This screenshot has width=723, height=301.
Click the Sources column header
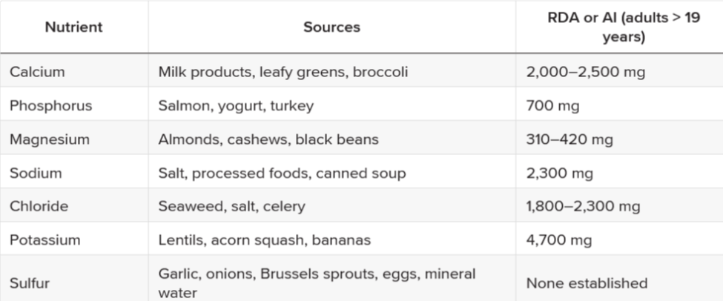pos(331,27)
